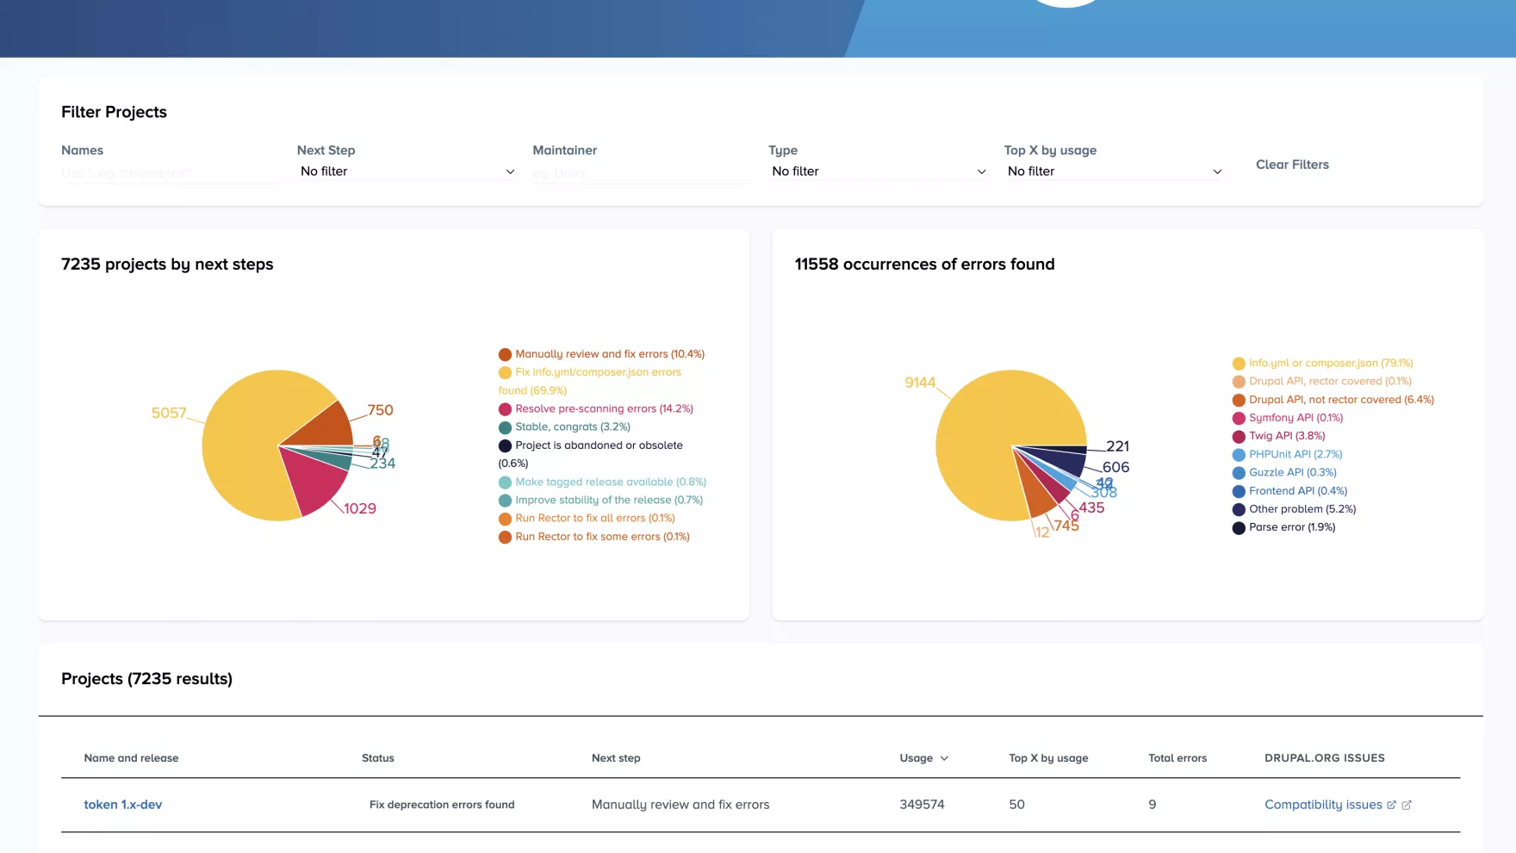Click the Usage column sort arrow
This screenshot has width=1516, height=853.
click(944, 758)
